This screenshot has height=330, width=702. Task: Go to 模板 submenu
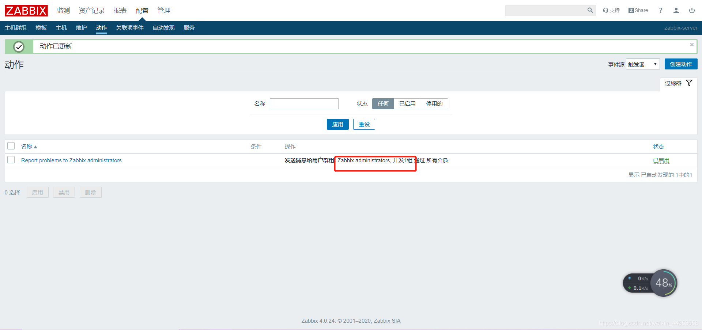pyautogui.click(x=41, y=28)
